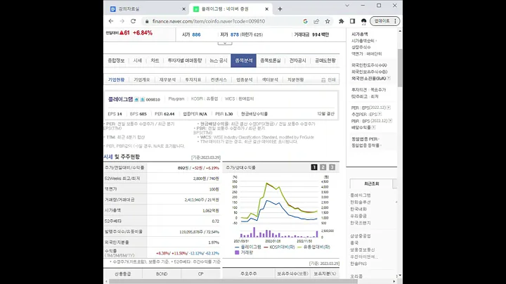The height and width of the screenshot is (284, 506).
Task: Open the 종합정보 tab
Action: [116, 60]
